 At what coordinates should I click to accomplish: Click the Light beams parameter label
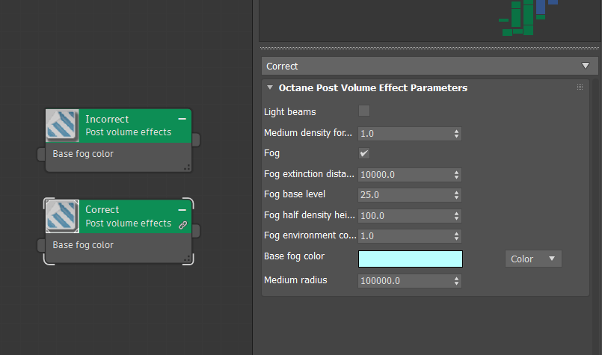[290, 112]
